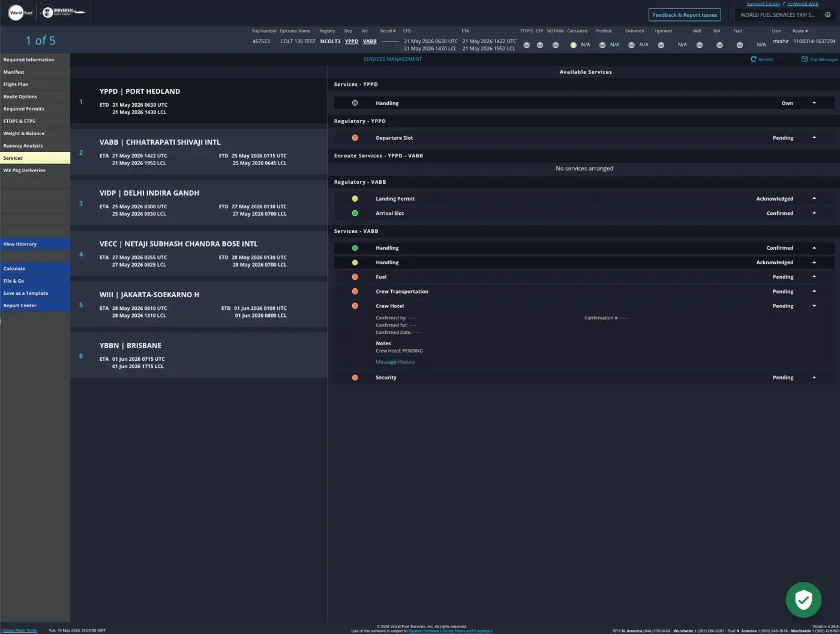Expand the Fuel Pending service row
The height and width of the screenshot is (634, 840).
(x=814, y=277)
